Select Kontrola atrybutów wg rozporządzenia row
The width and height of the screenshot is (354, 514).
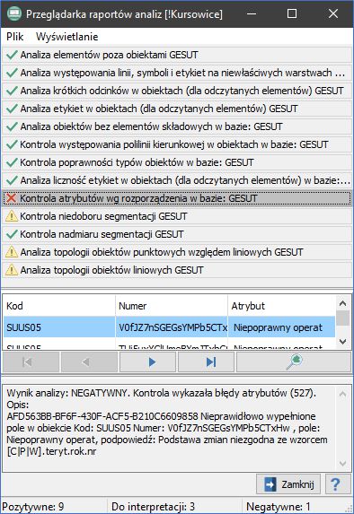[177, 198]
